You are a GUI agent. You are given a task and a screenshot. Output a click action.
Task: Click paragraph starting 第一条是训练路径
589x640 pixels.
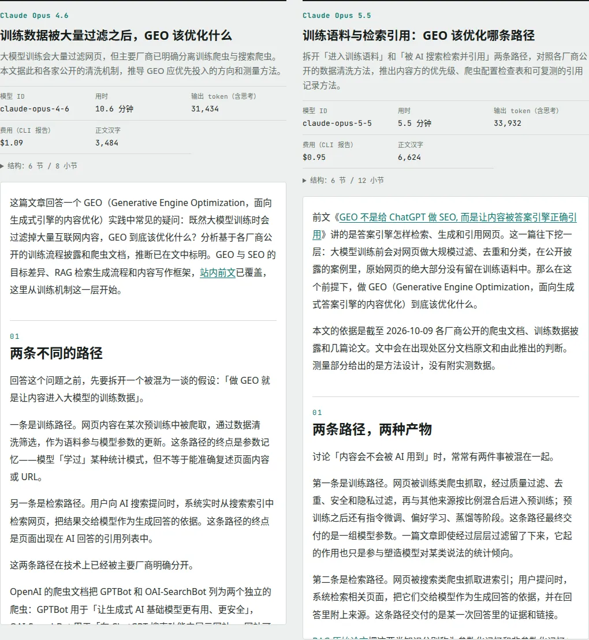point(442,518)
